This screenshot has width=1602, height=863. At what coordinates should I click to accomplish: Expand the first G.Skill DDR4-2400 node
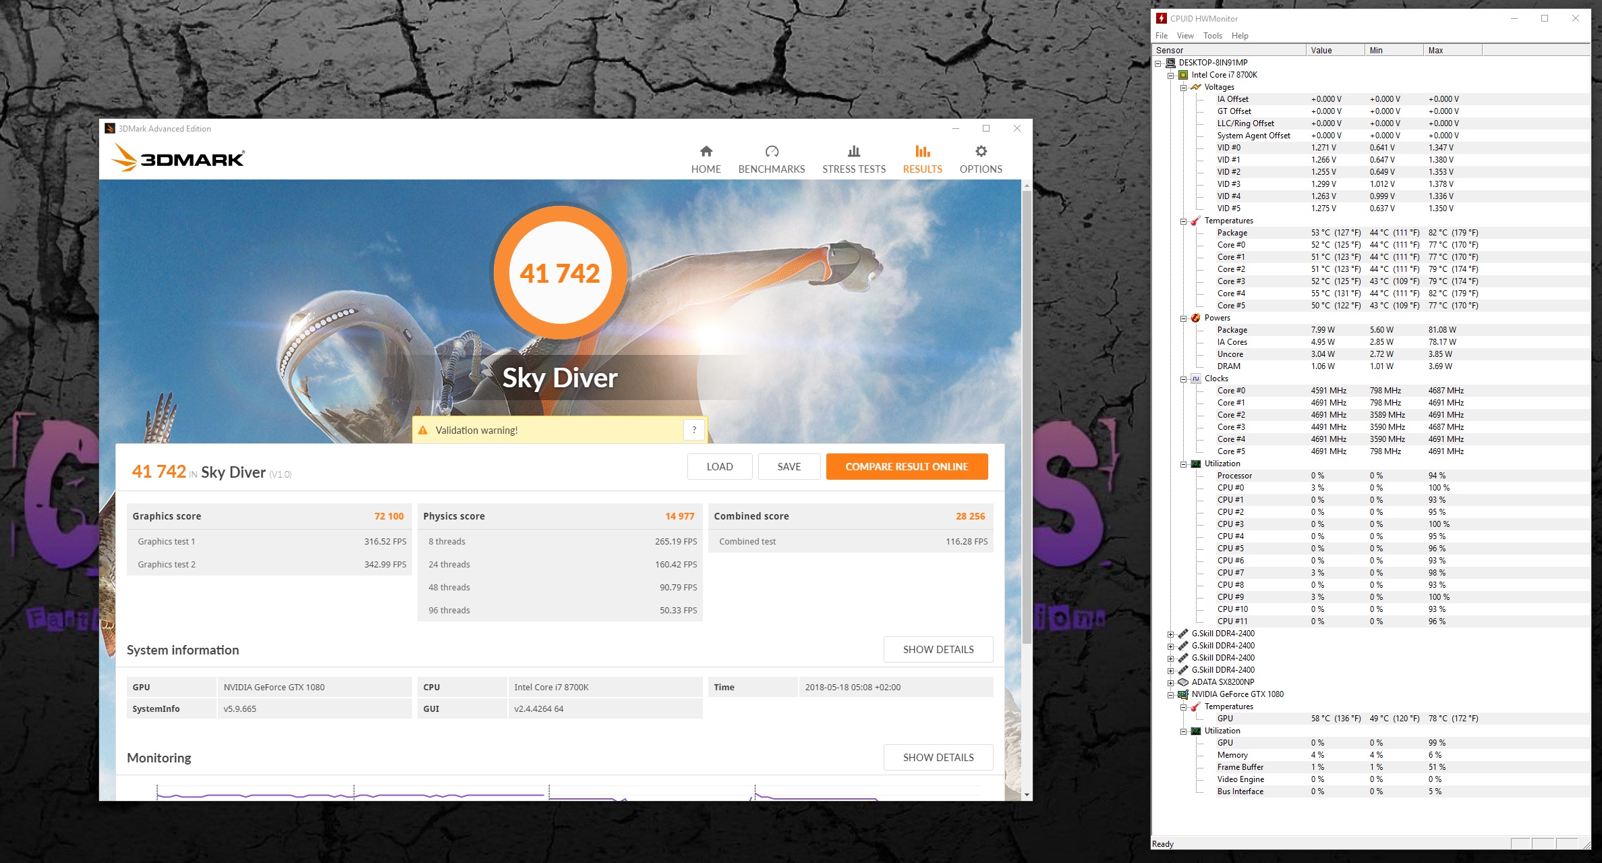(x=1171, y=634)
